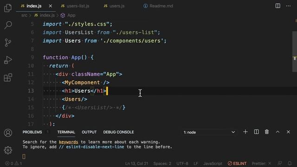Close the terminal panel

pyautogui.click(x=288, y=132)
